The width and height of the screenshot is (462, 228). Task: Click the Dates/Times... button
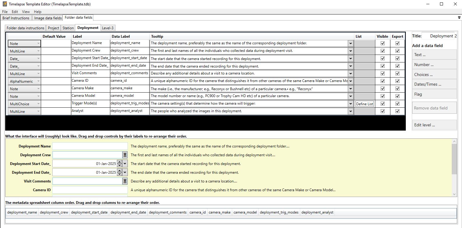point(434,84)
